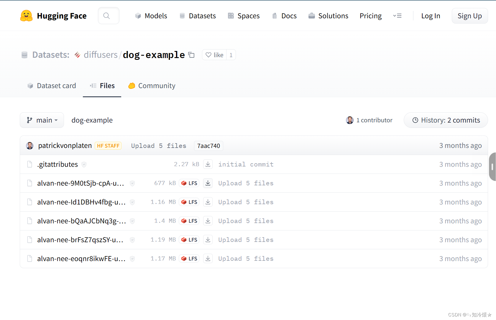Select the Files tab
This screenshot has width=496, height=320.
click(102, 86)
